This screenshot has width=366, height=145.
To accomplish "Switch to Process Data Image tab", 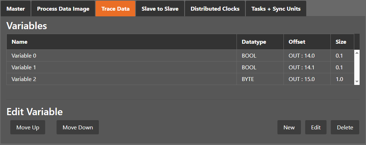I will [x=63, y=9].
